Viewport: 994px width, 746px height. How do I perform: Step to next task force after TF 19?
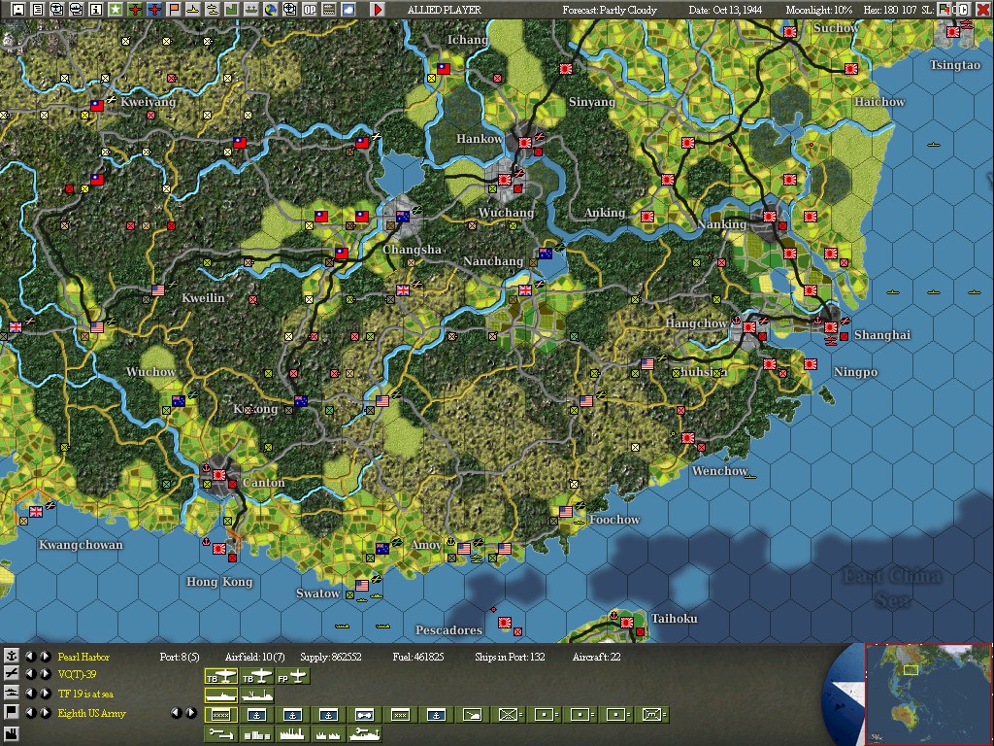[x=45, y=694]
